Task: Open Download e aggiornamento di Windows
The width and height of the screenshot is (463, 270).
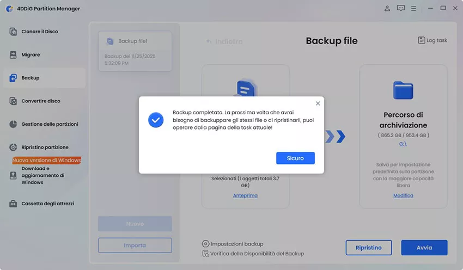Action: click(43, 175)
